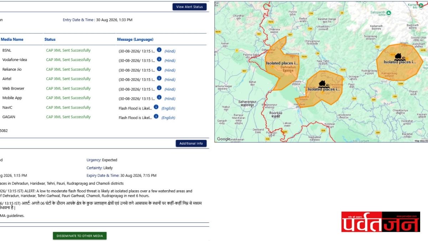
Task: Click the Roorkee label on the map
Action: (276, 114)
